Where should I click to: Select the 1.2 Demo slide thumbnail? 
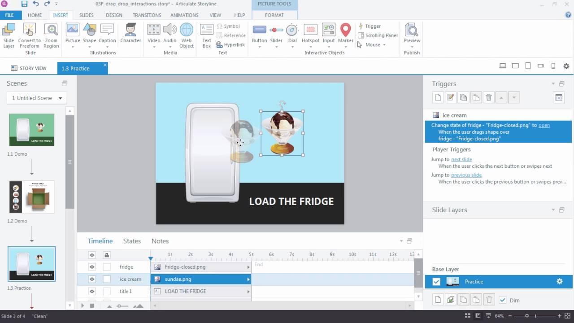pyautogui.click(x=31, y=197)
